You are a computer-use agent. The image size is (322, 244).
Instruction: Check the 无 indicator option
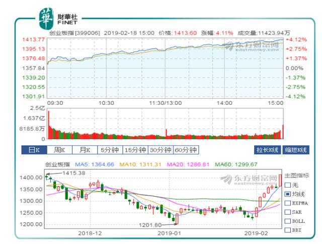point(288,185)
